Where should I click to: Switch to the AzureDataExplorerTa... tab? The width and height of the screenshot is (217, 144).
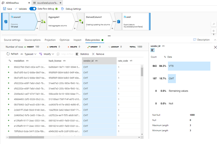point(47,3)
